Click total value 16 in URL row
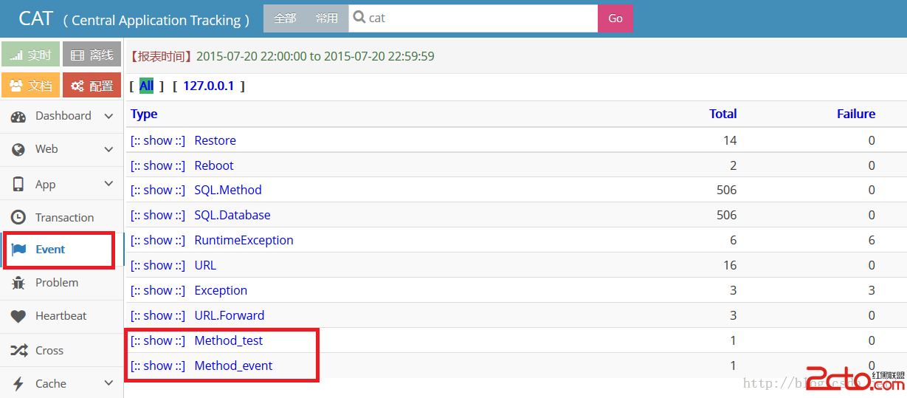Screen dimensions: 907x398 click(x=730, y=265)
